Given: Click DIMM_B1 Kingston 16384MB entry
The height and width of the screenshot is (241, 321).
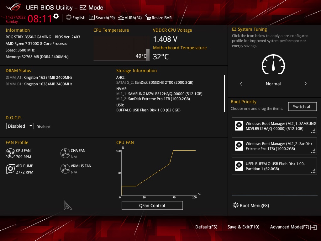Looking at the screenshot, I should pyautogui.click(x=39, y=84).
